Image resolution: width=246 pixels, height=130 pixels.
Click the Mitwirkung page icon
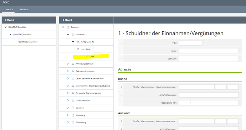tap(73, 115)
